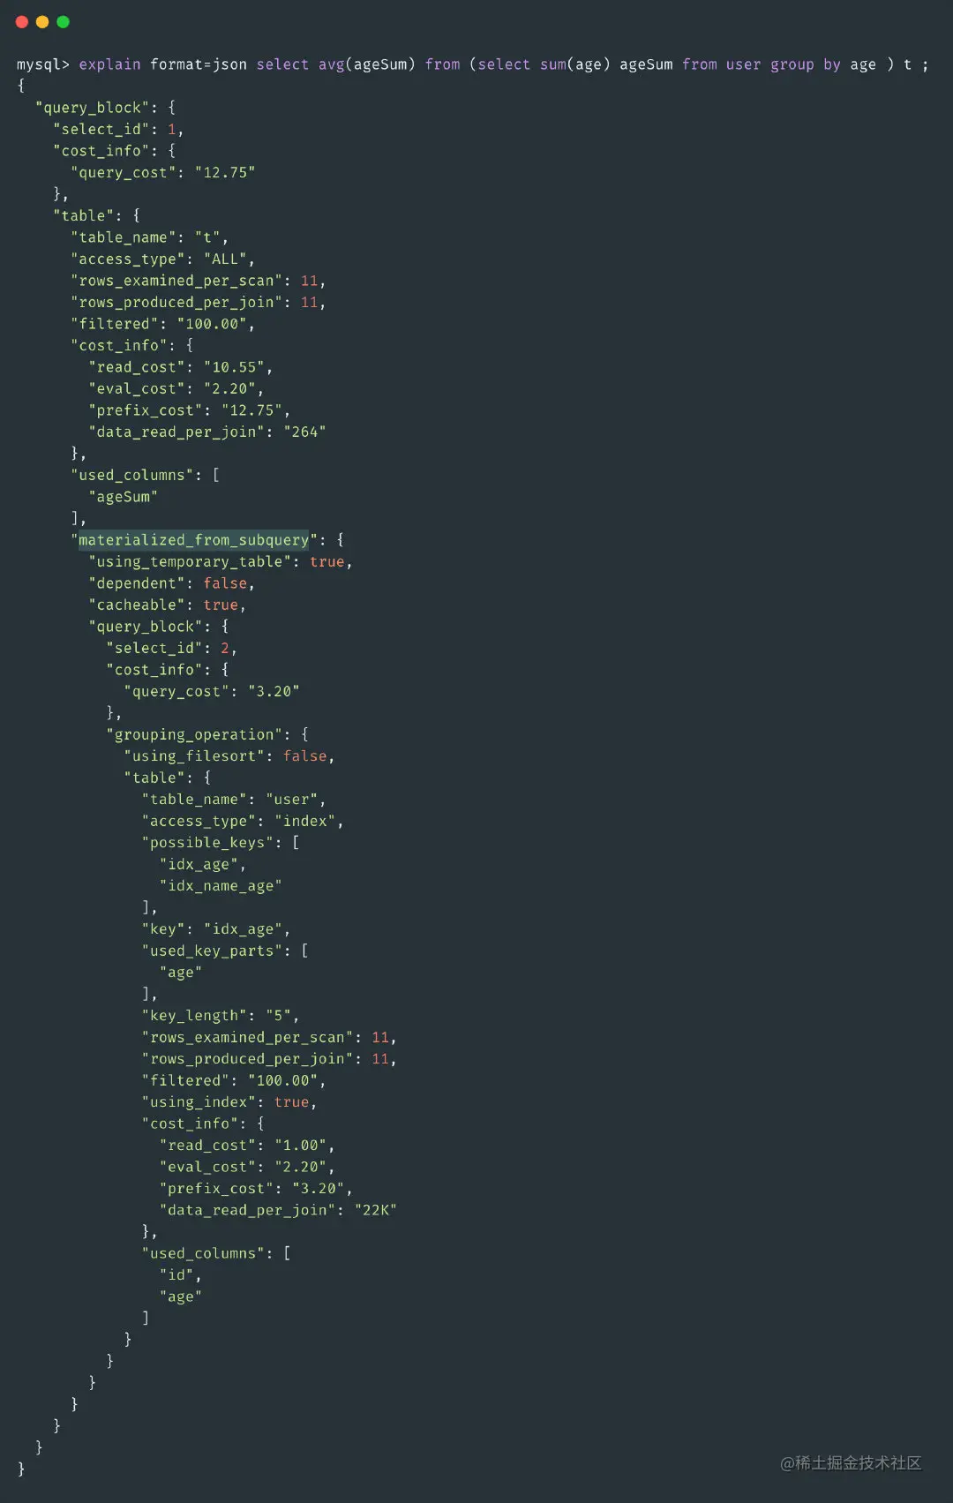Click the data_read_per_join "22K" value
The height and width of the screenshot is (1503, 953).
(x=376, y=1211)
